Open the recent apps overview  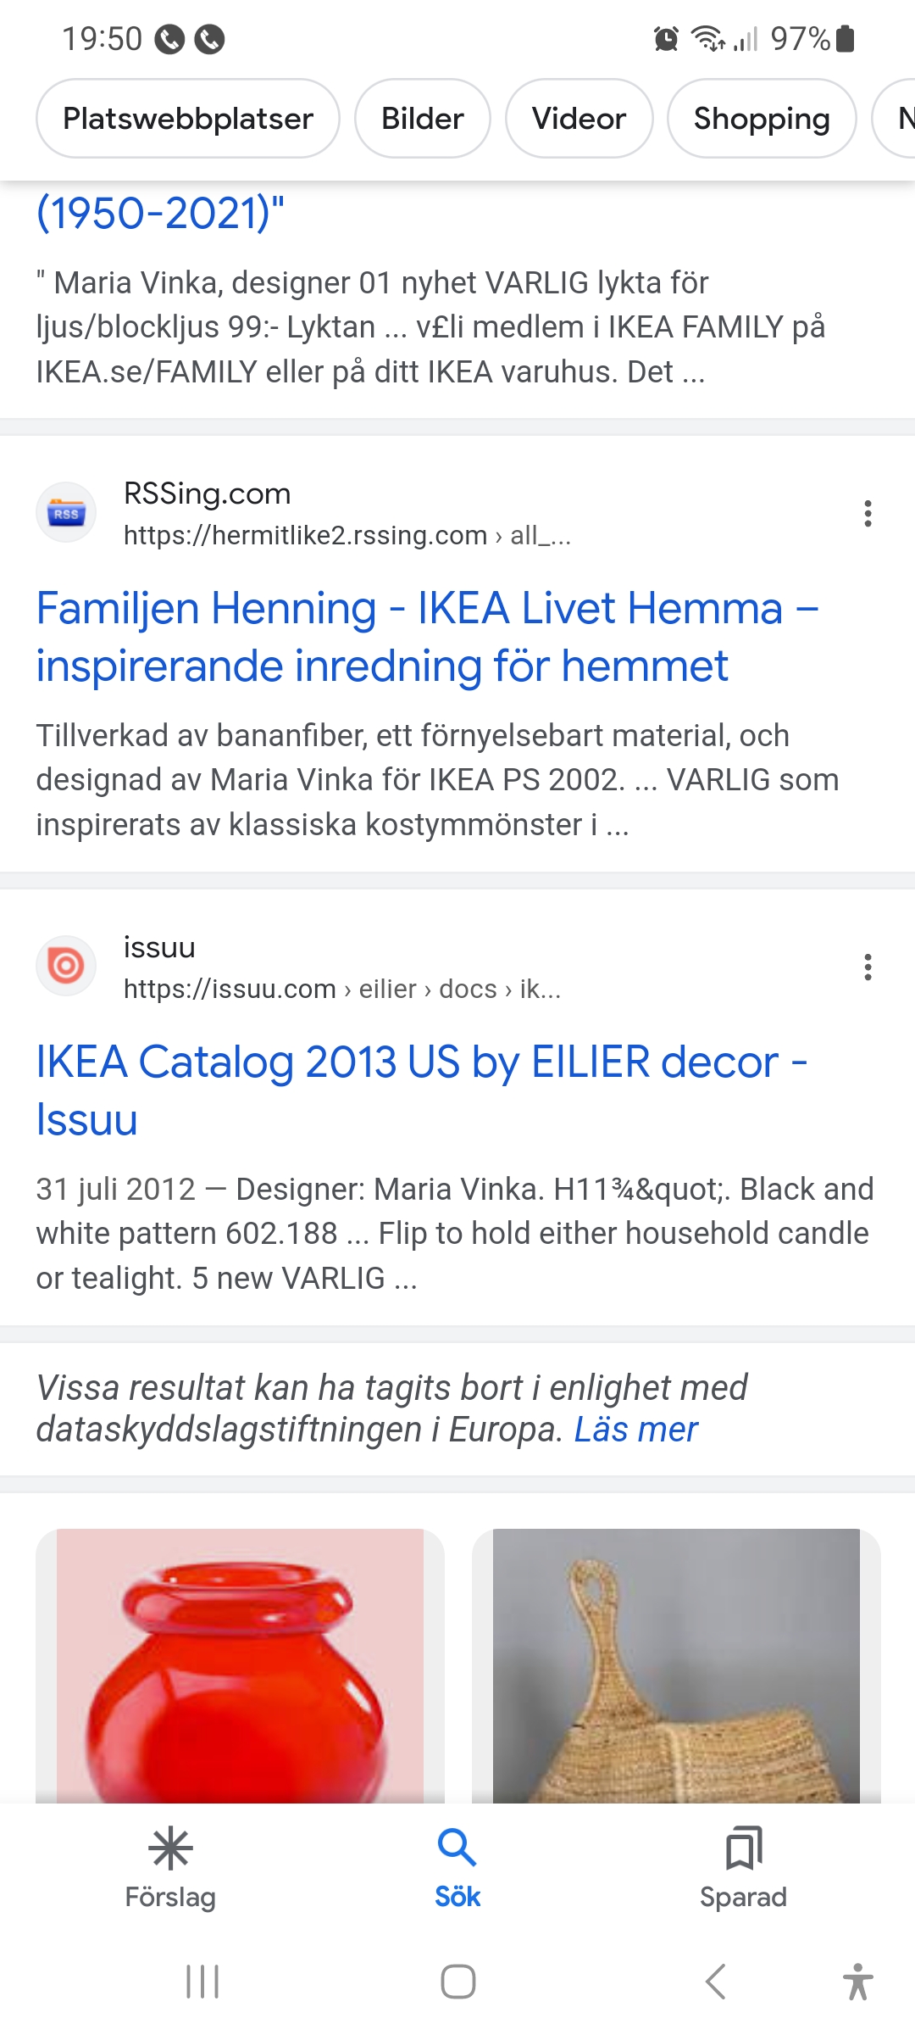click(x=202, y=1982)
